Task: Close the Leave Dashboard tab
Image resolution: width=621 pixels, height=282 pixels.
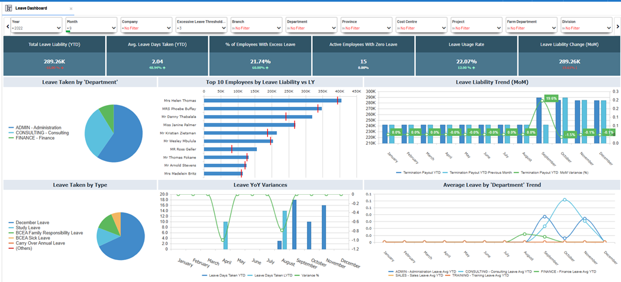Action: click(71, 9)
